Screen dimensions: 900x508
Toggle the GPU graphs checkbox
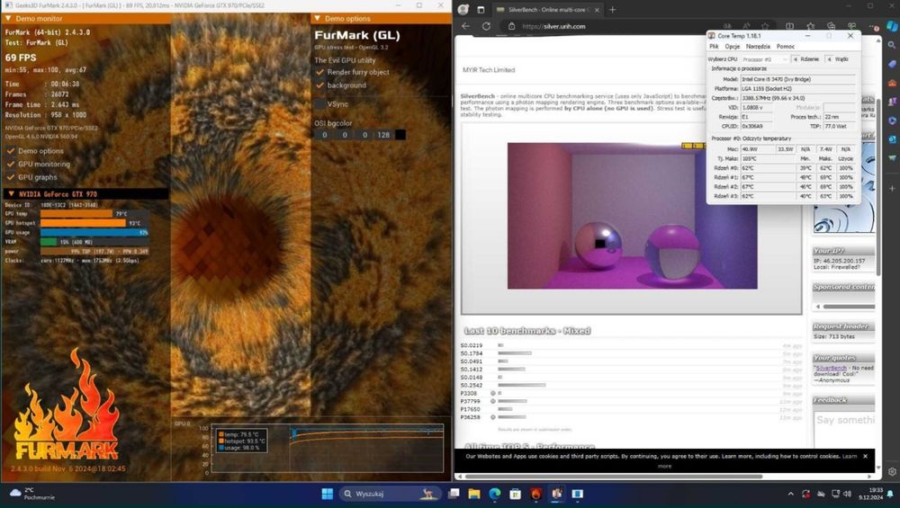tap(10, 177)
